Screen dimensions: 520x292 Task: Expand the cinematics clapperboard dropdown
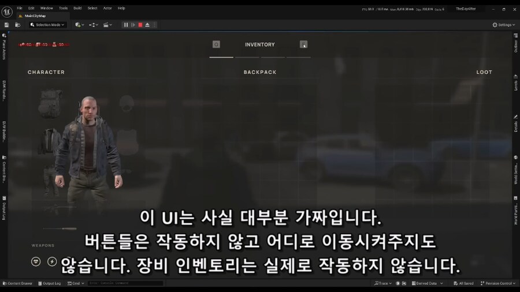tap(107, 25)
